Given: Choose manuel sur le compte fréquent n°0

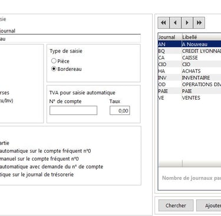Looking at the screenshot, I should [39, 159].
